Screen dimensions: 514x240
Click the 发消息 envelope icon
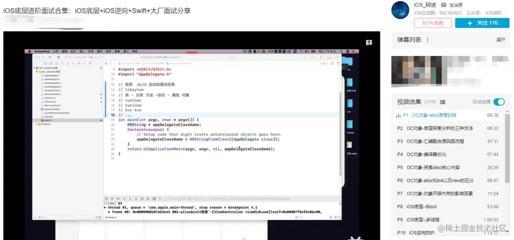point(444,5)
